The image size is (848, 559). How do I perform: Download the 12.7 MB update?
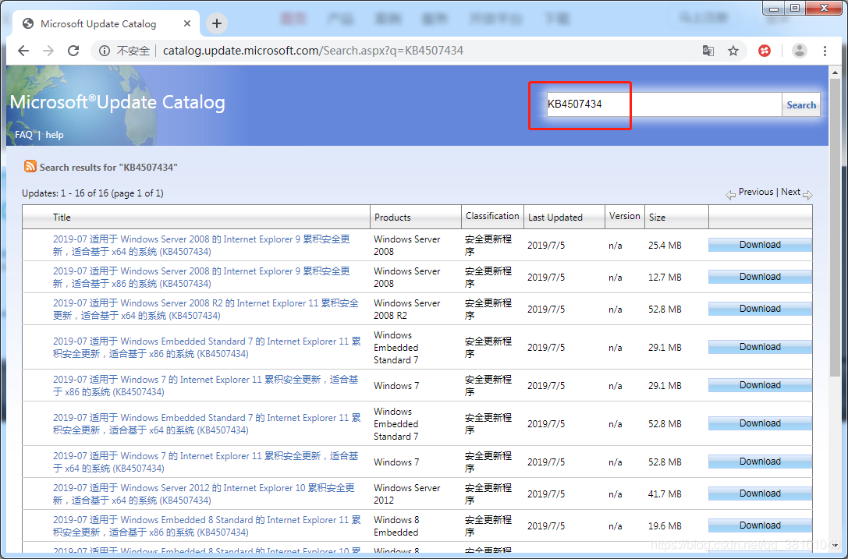pos(760,277)
